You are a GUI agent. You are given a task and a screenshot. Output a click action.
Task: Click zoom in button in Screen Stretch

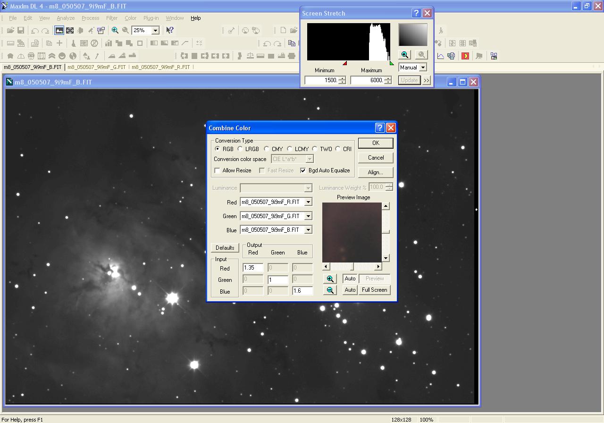pyautogui.click(x=404, y=55)
